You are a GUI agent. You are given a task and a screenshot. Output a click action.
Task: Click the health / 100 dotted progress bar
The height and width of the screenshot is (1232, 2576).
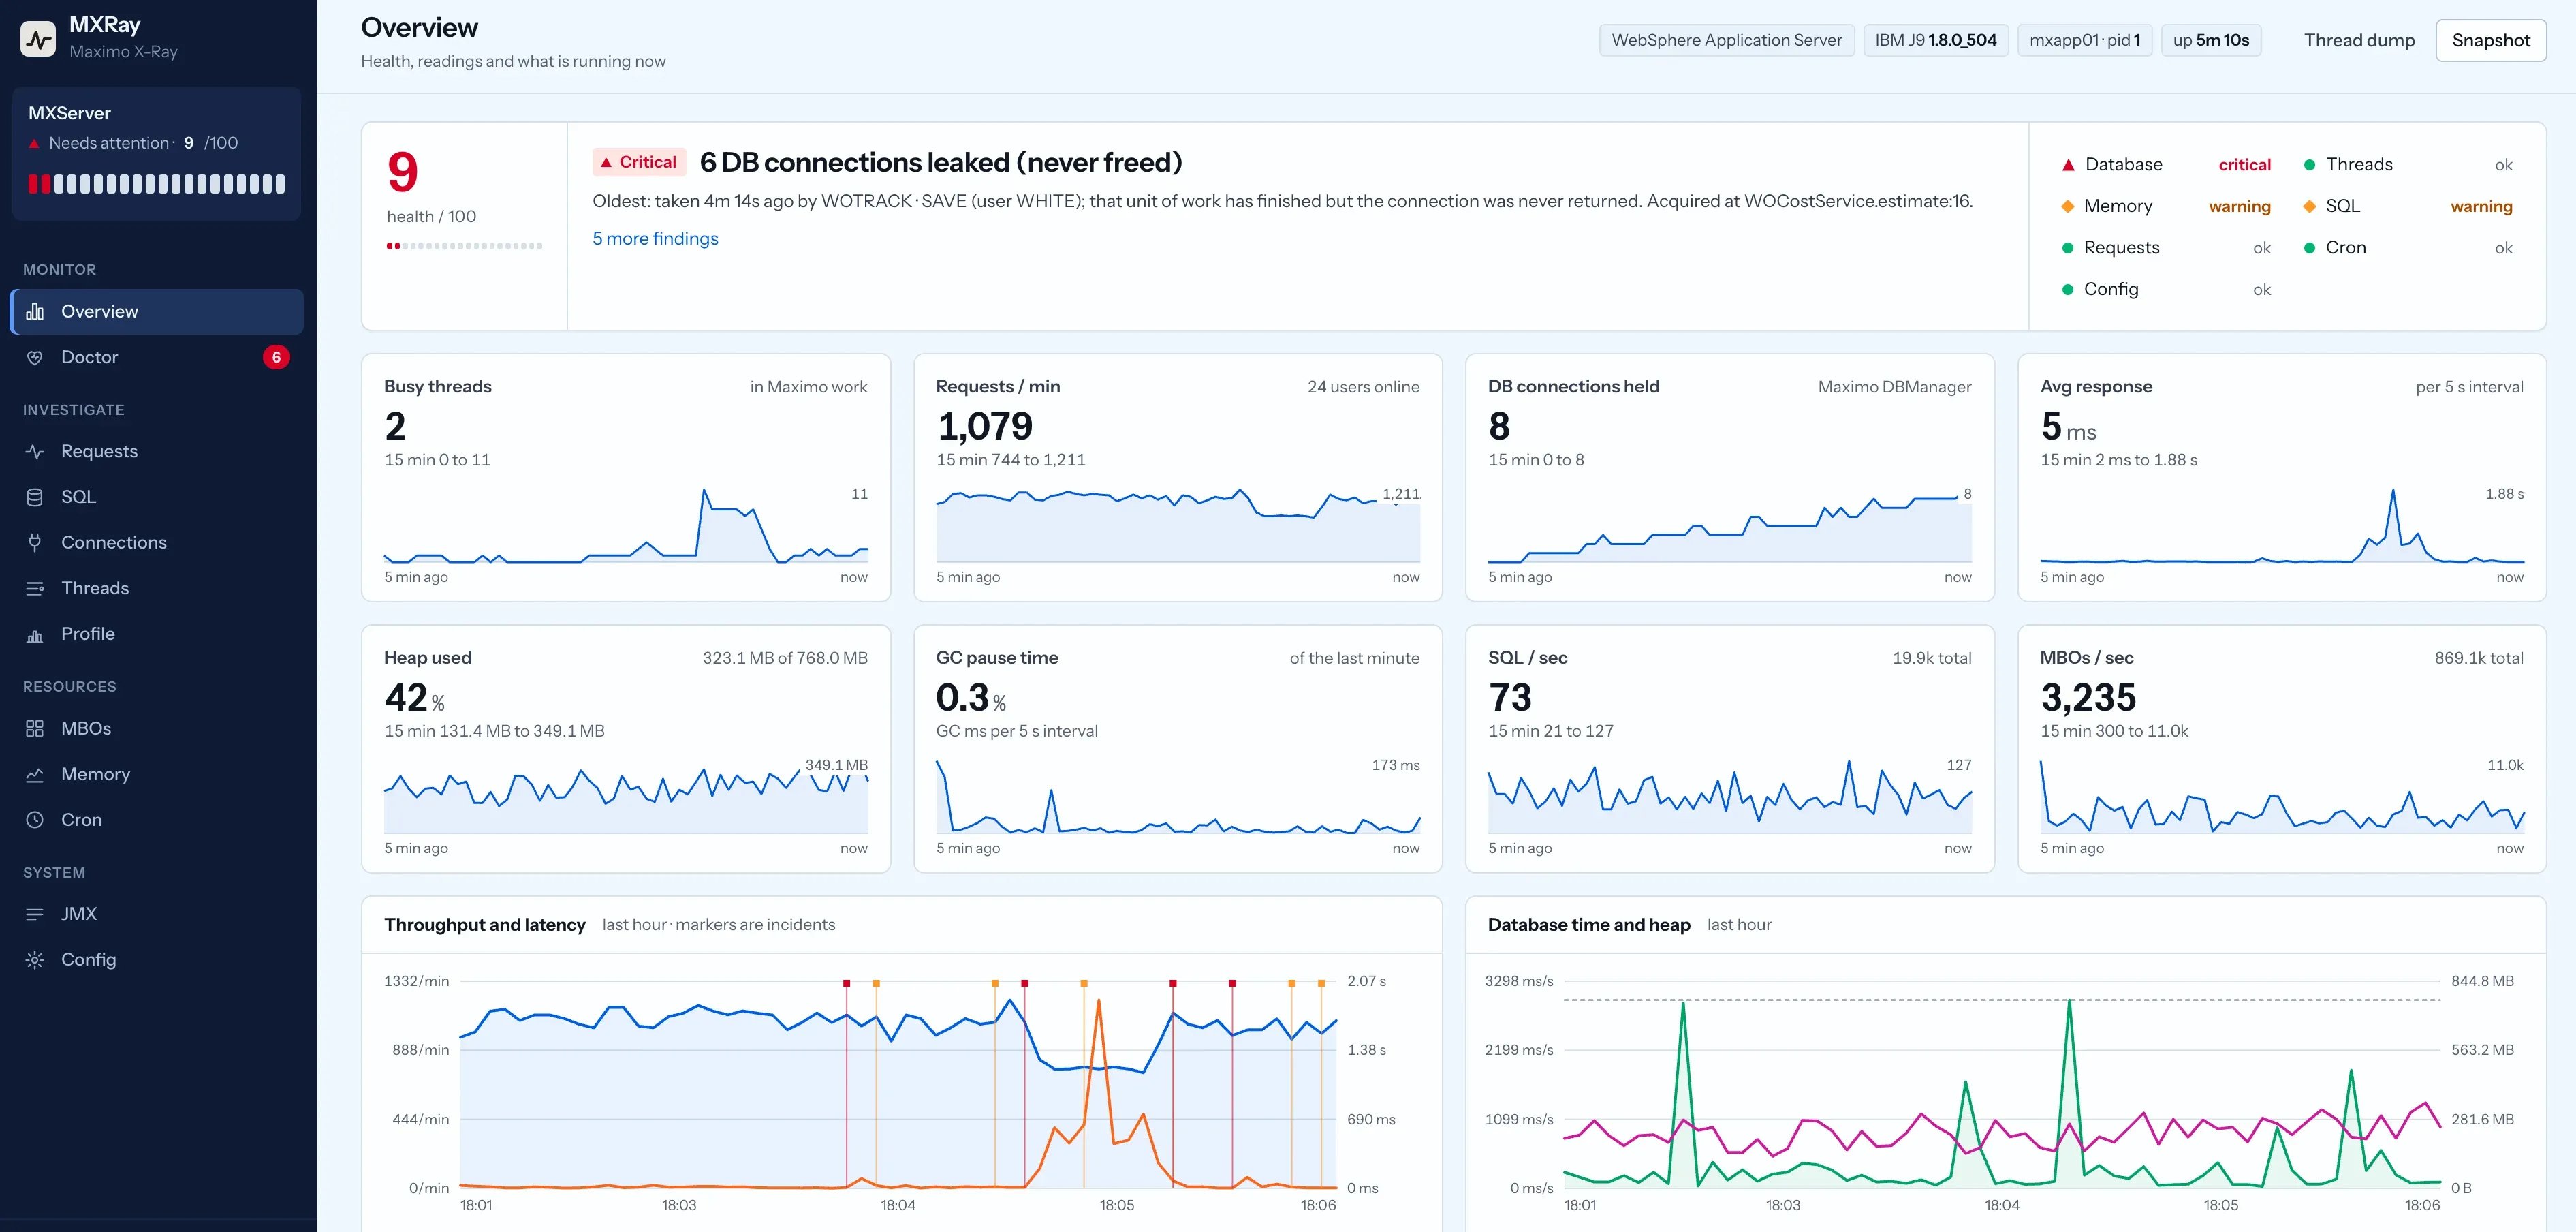(464, 246)
